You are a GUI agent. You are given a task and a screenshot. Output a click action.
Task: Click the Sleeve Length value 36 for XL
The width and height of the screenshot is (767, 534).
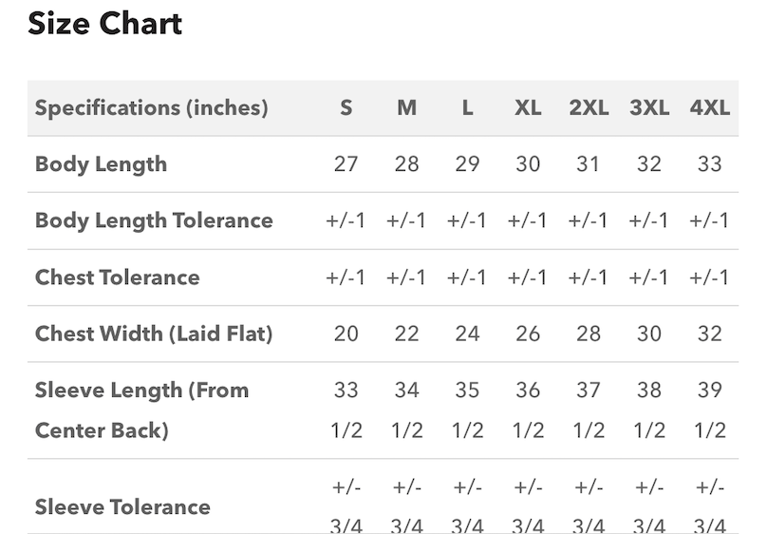pyautogui.click(x=528, y=391)
